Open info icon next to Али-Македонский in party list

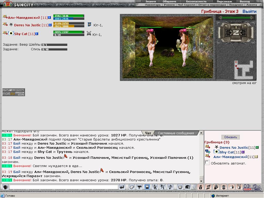(49, 18)
